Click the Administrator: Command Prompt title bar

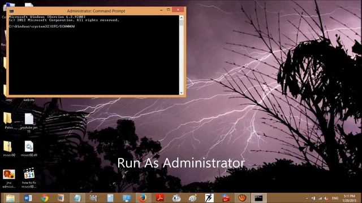pos(96,11)
